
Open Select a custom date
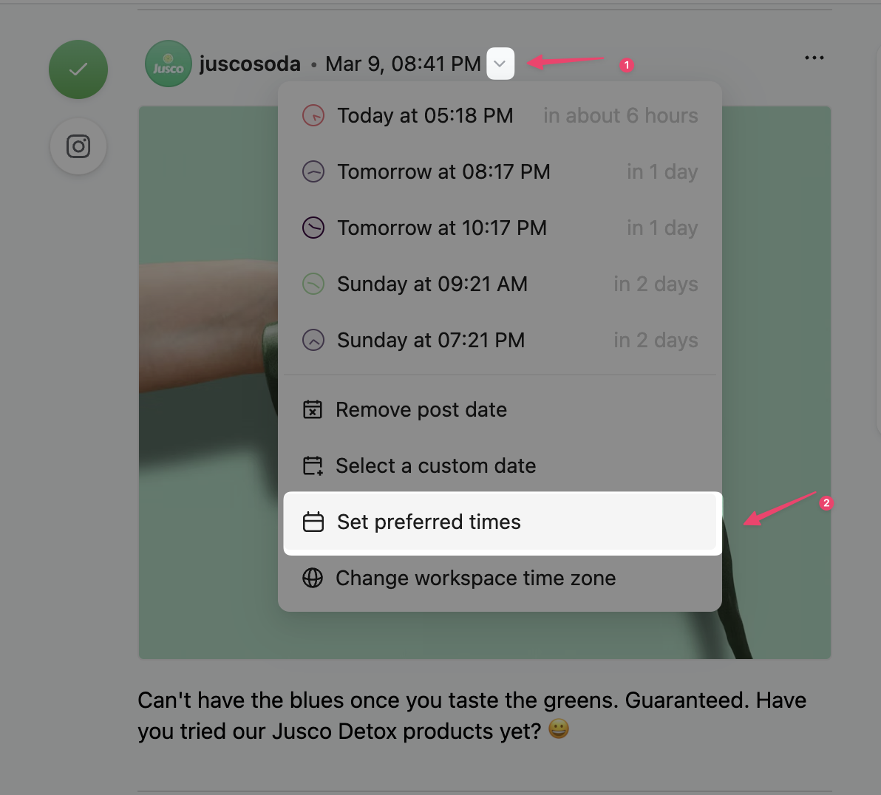coord(435,466)
